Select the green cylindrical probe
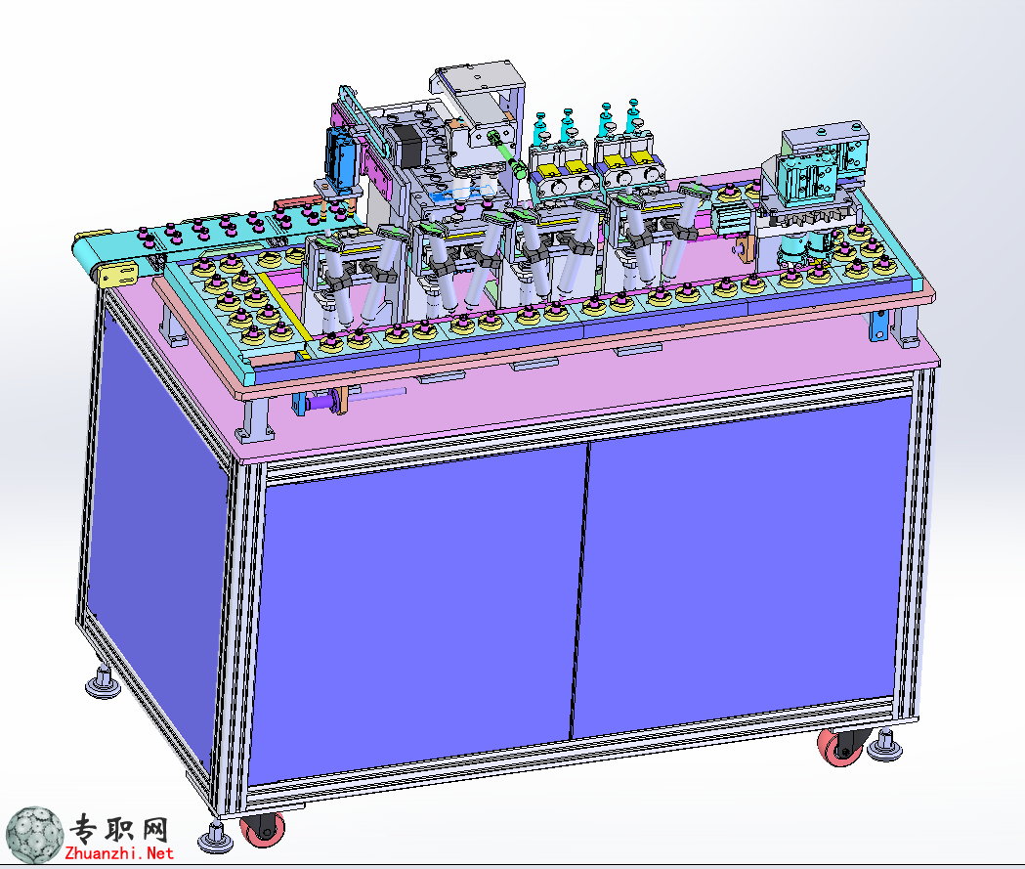The height and width of the screenshot is (869, 1025). [508, 154]
